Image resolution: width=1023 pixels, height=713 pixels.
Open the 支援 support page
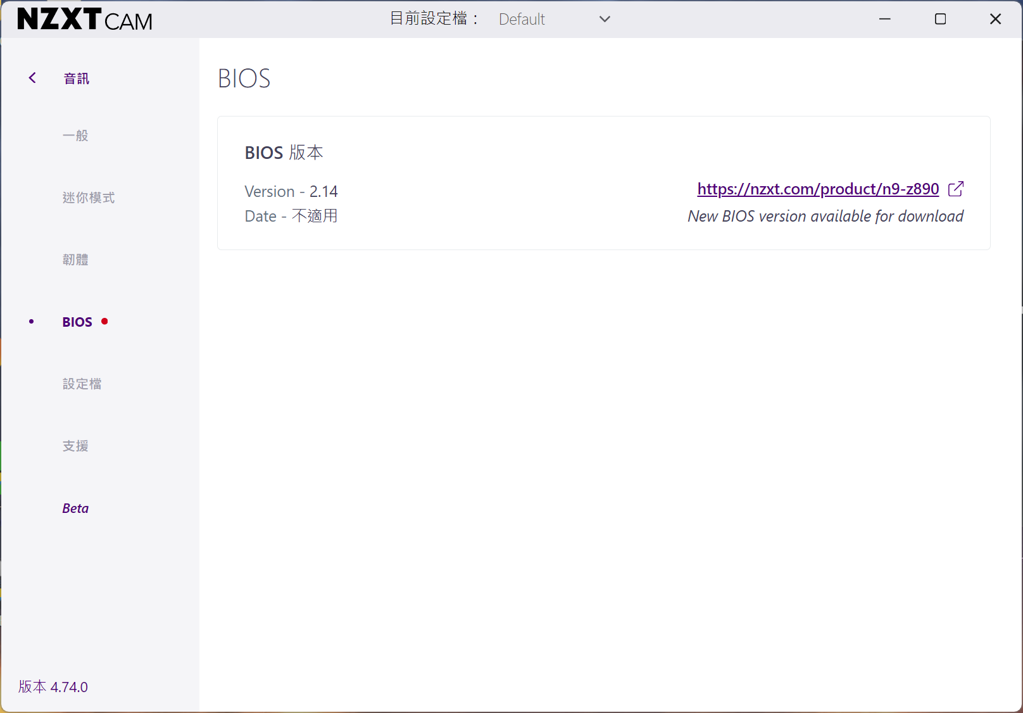(x=75, y=446)
